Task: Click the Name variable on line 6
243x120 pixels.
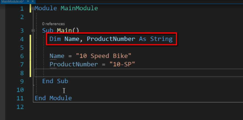Action: (x=57, y=56)
